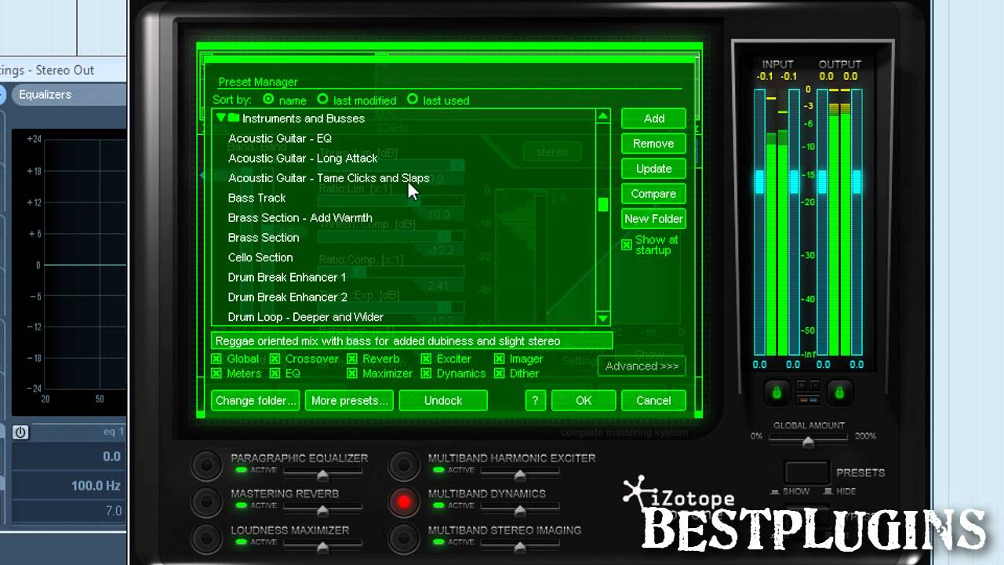Select the Mastering Reverb module button

(x=207, y=501)
